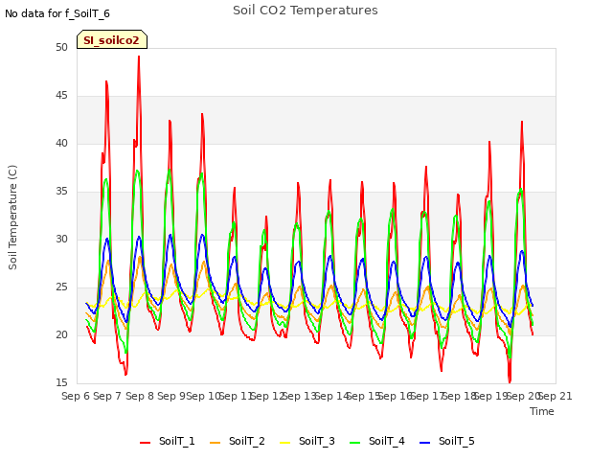Click the SoilT_1 legend label
Image resolution: width=613 pixels, height=460 pixels.
tap(176, 441)
